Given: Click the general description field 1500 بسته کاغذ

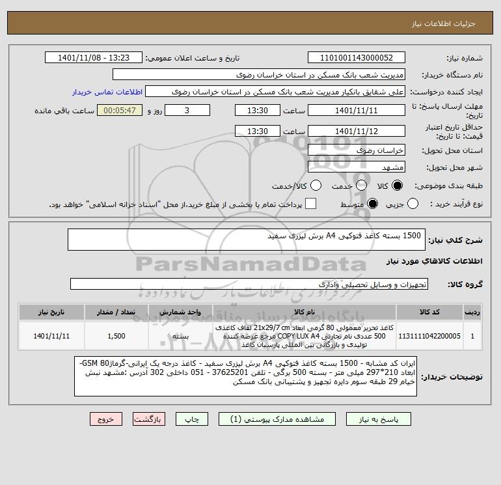Looking at the screenshot, I should [x=247, y=240].
